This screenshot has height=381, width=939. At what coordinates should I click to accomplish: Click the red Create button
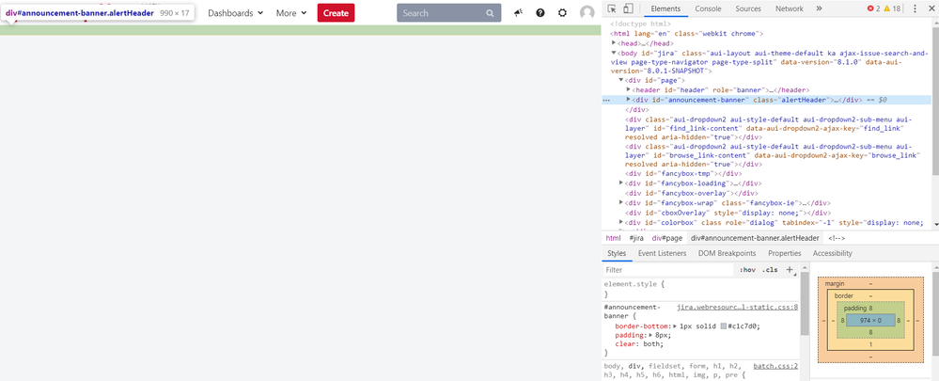click(x=336, y=12)
